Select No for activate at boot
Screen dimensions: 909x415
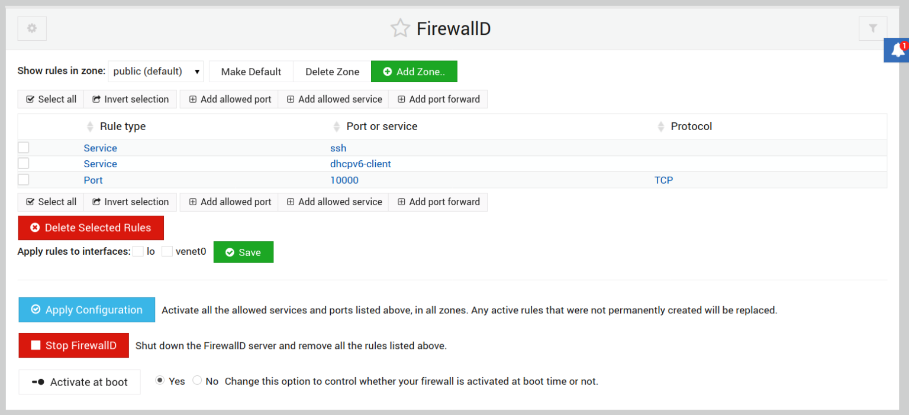tap(198, 381)
